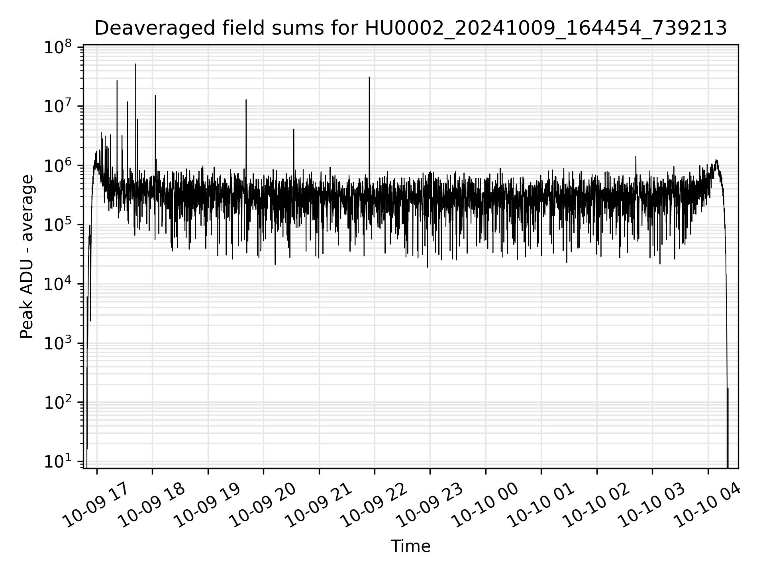Viewport: 765px width, 573px height.
Task: Click the x-axis label 'Time'
Action: tap(410, 546)
